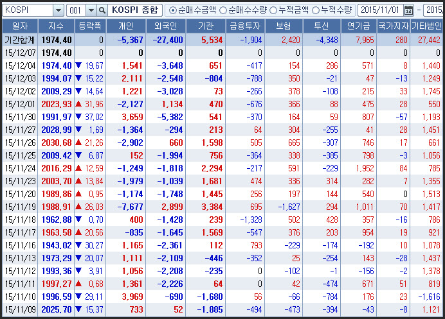Click index value 2030.68
The width and height of the screenshot is (445, 319).
point(57,142)
